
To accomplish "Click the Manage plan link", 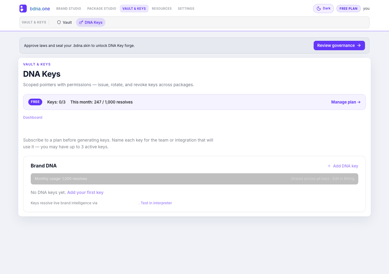I will (346, 102).
